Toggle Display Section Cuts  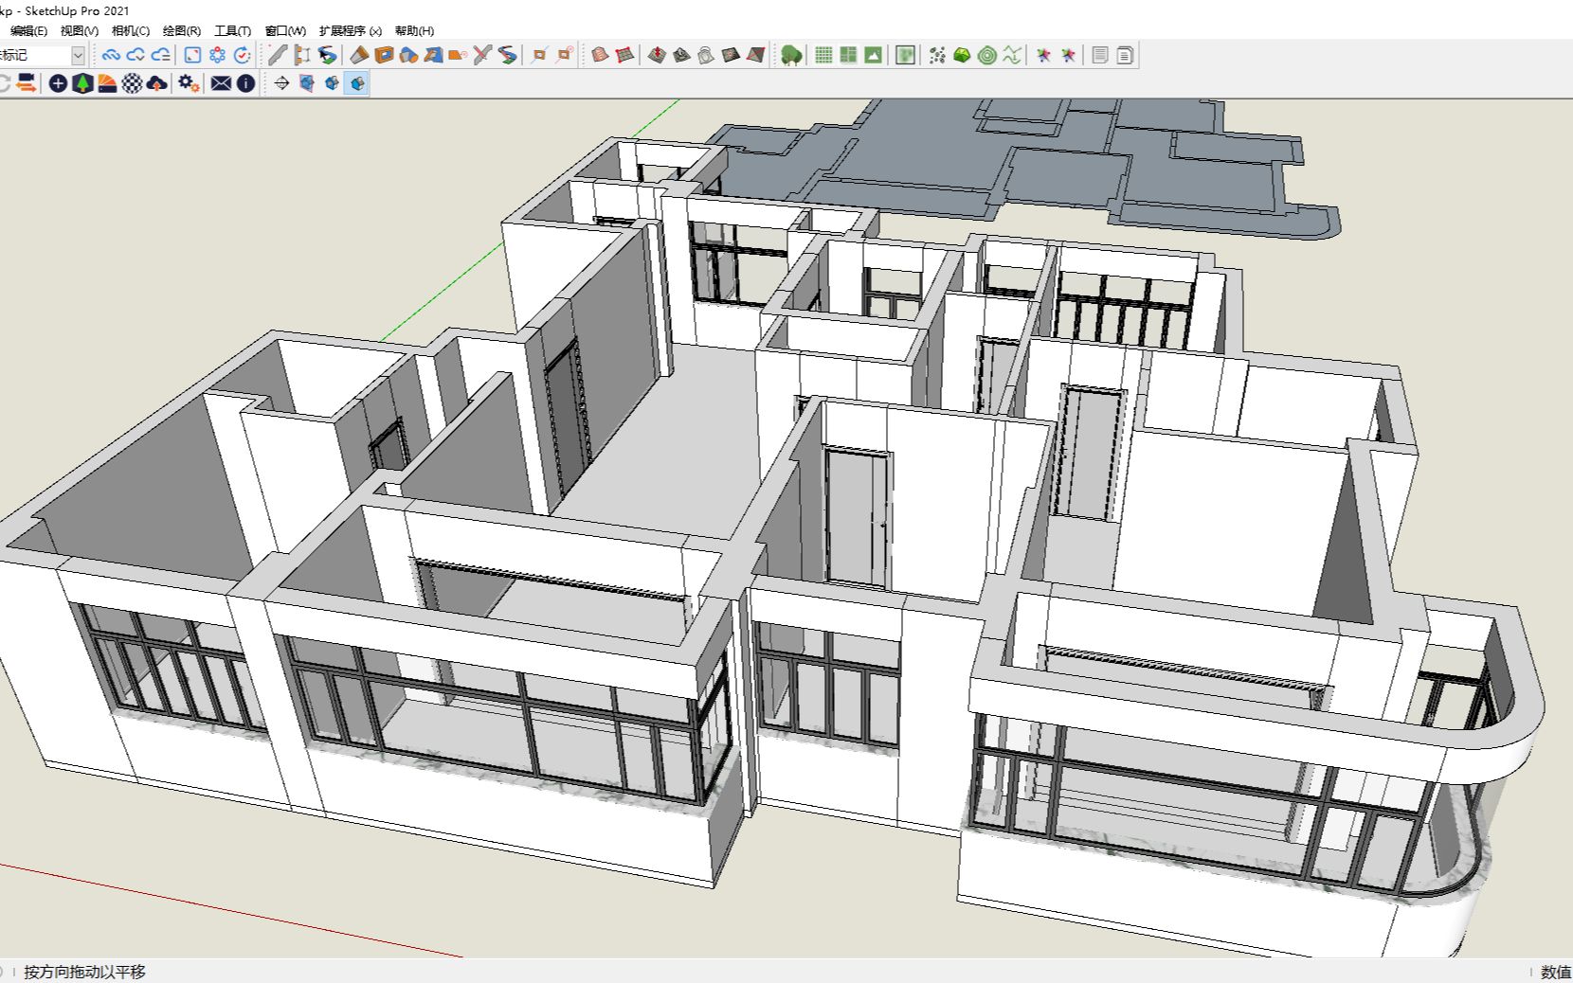click(x=332, y=83)
